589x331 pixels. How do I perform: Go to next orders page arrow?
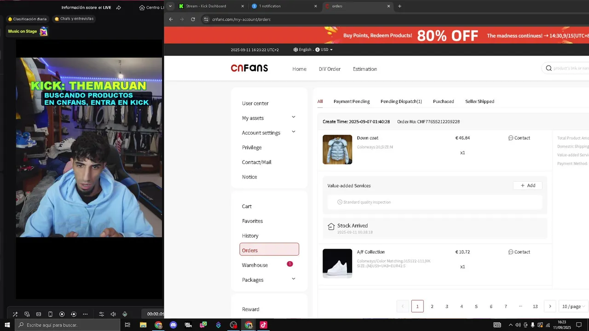point(550,306)
